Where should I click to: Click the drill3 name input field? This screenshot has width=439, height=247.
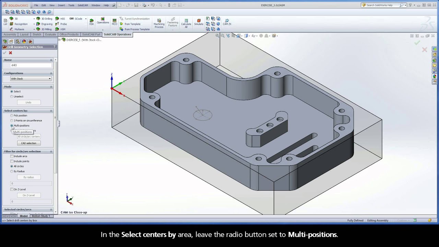[x=31, y=65]
